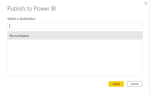Confirm the destination with Select

coord(116,84)
